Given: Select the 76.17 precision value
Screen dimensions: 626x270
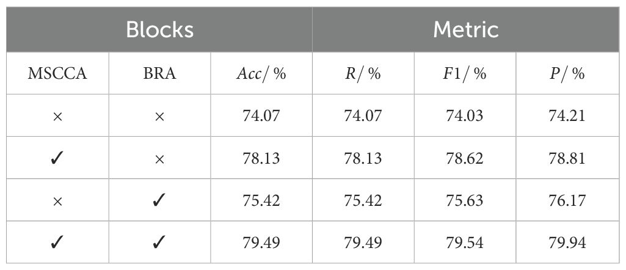Looking at the screenshot, I should coord(567,200).
